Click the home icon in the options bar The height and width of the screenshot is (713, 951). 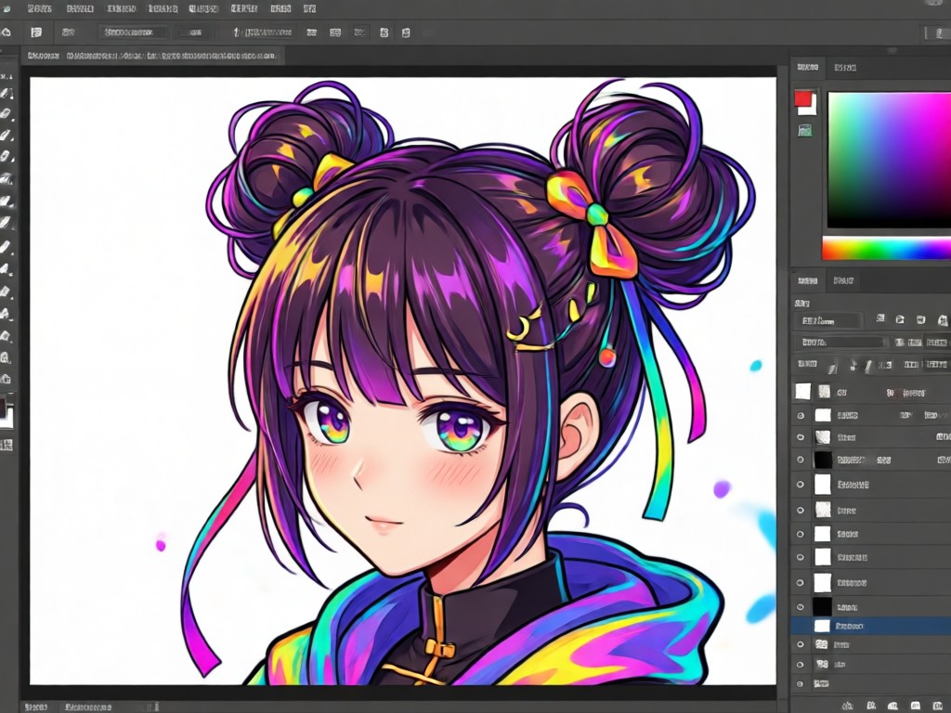click(x=7, y=32)
